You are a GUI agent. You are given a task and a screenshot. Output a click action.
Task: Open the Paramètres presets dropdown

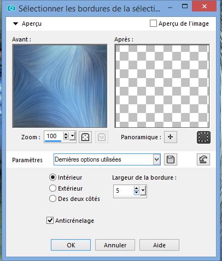pos(156,159)
